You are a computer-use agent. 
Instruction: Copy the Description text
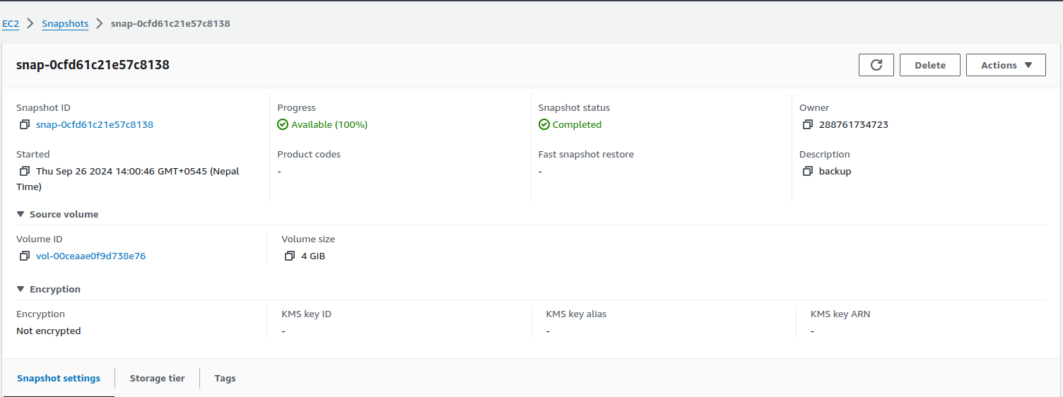pos(808,172)
